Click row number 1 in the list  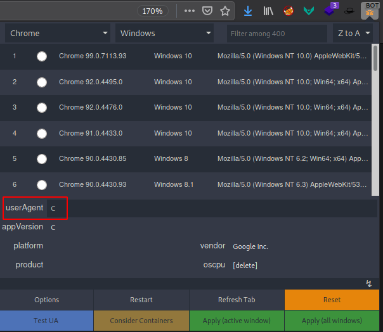coord(15,56)
